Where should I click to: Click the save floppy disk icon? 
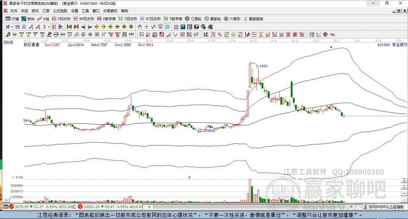coord(196,27)
